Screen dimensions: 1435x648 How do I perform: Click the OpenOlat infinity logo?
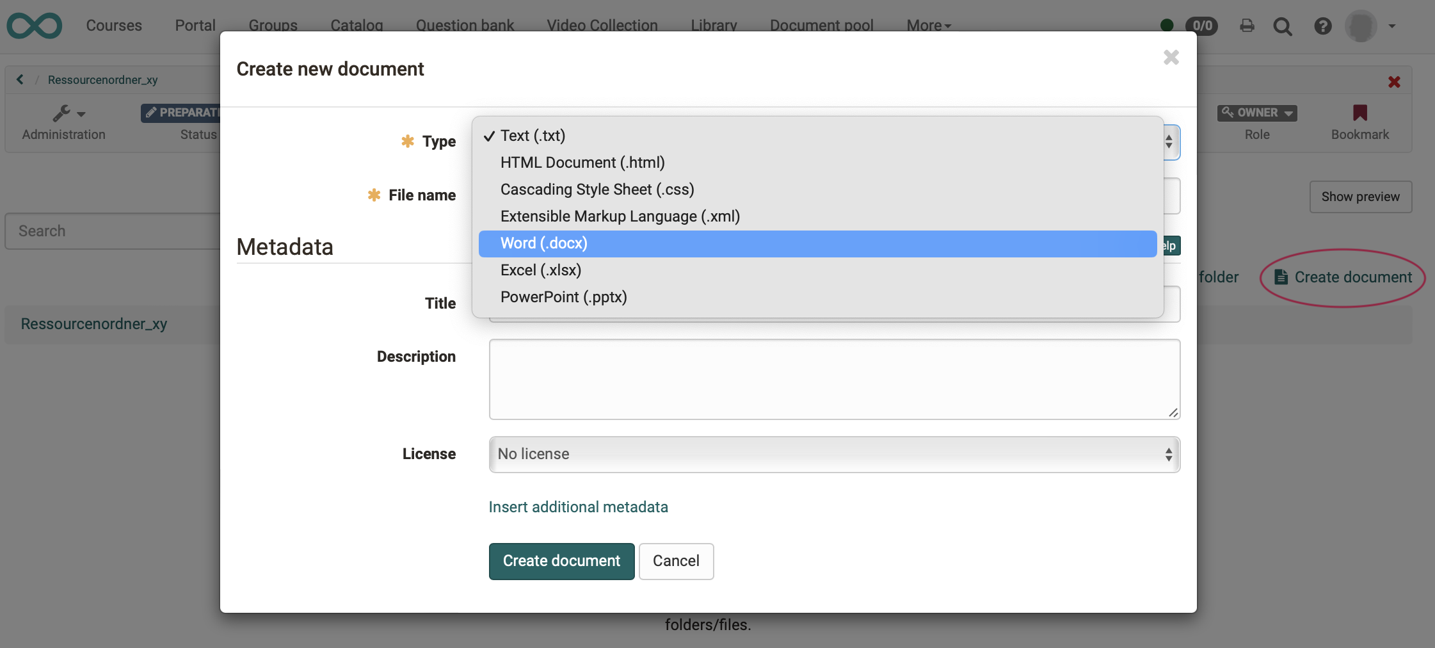(34, 26)
